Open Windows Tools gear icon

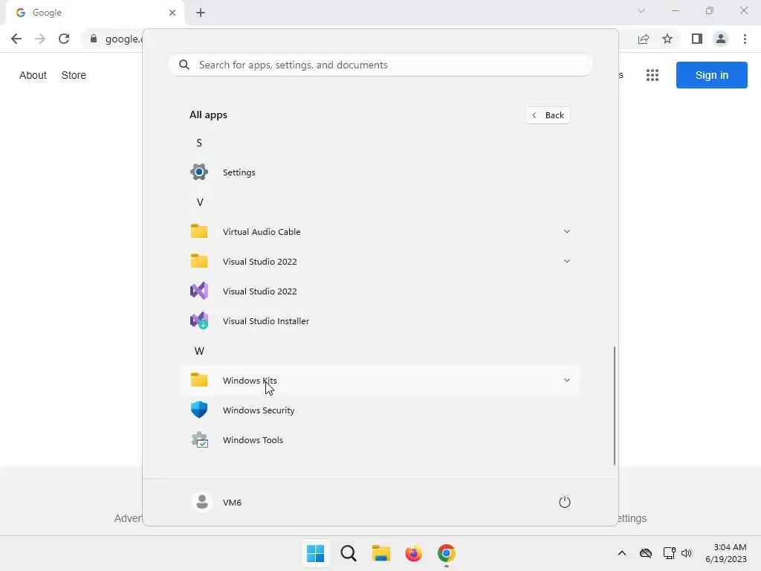(199, 439)
